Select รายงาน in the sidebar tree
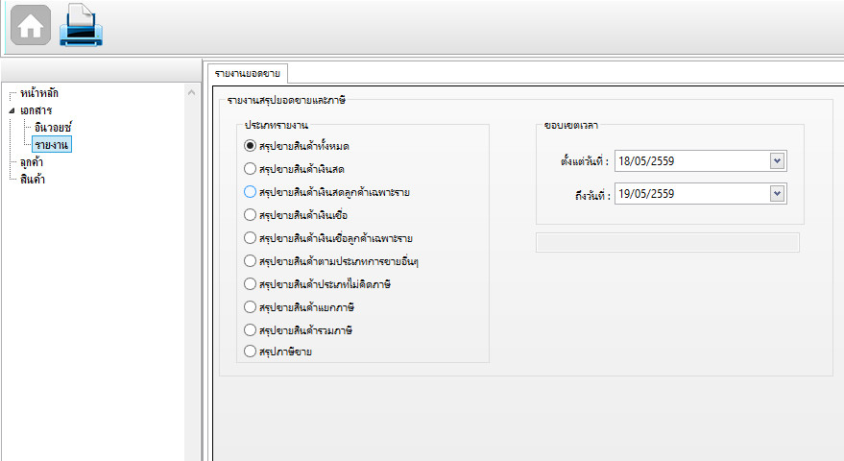The width and height of the screenshot is (844, 461). [x=51, y=145]
